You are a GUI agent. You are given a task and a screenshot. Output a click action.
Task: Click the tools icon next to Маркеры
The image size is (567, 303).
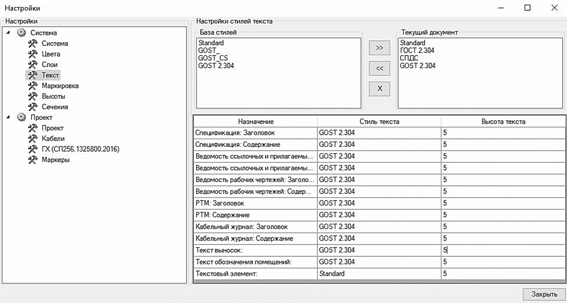click(x=32, y=160)
